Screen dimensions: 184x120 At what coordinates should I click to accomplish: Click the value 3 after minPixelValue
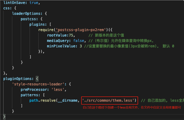(81, 46)
